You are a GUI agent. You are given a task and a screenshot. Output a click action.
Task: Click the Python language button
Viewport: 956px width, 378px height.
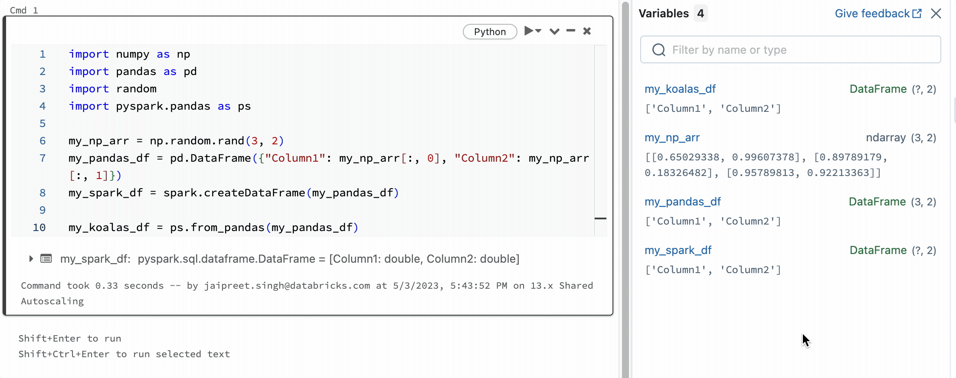[x=490, y=32]
